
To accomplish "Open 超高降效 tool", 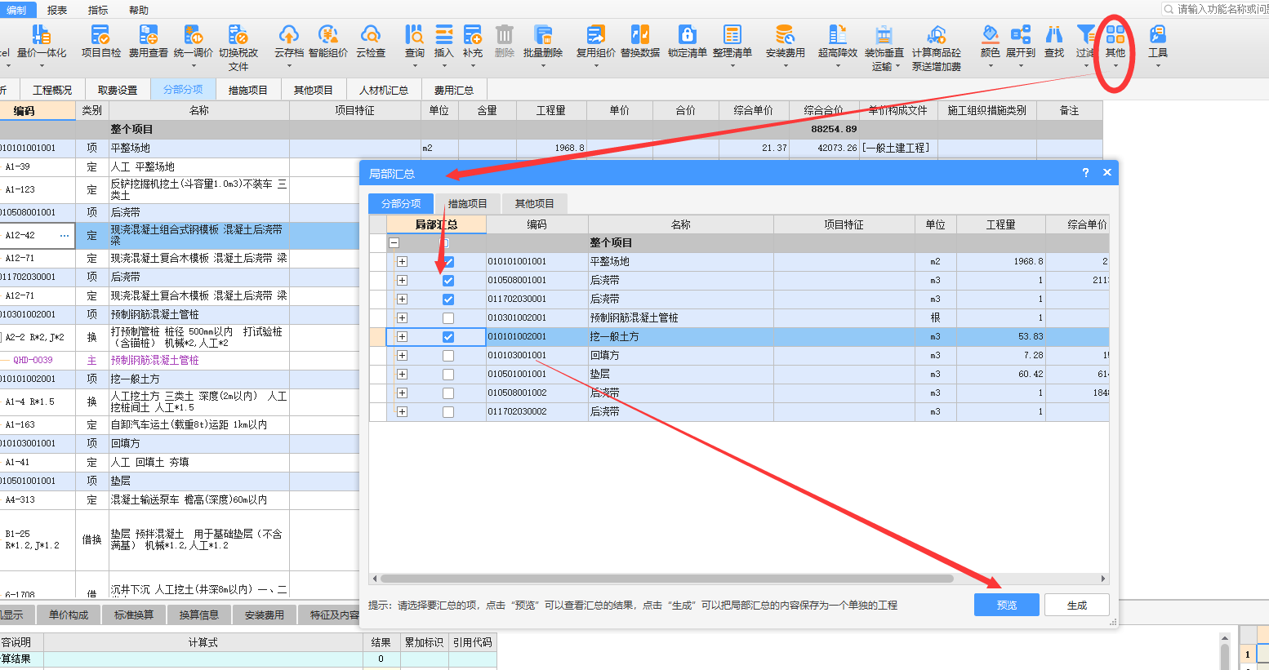I will pyautogui.click(x=838, y=41).
